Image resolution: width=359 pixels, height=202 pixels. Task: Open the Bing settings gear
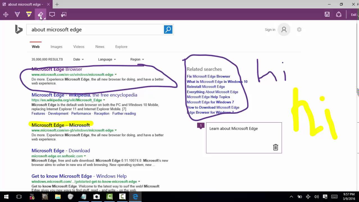point(299,29)
